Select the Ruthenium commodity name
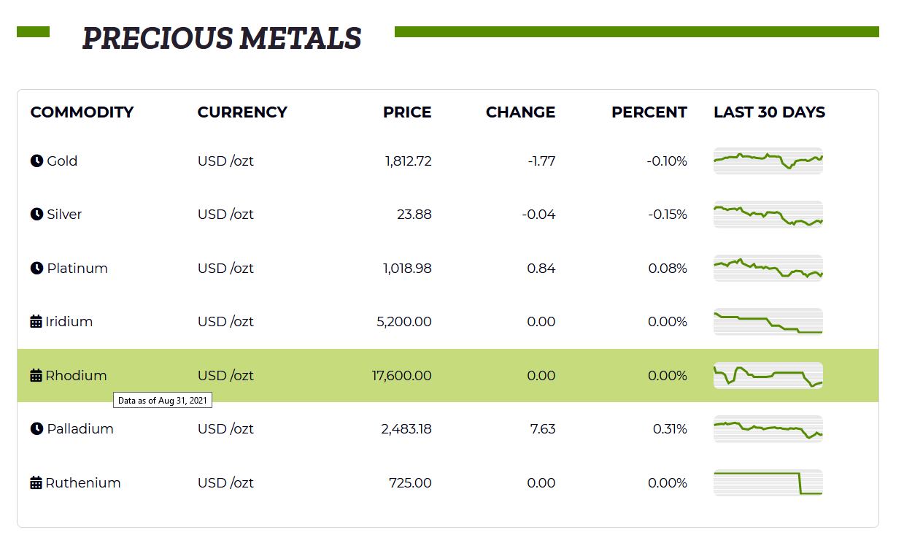 coord(82,482)
